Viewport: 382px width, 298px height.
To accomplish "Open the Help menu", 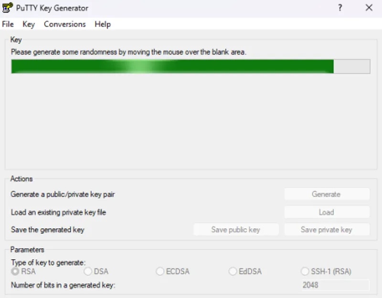I will pos(102,24).
